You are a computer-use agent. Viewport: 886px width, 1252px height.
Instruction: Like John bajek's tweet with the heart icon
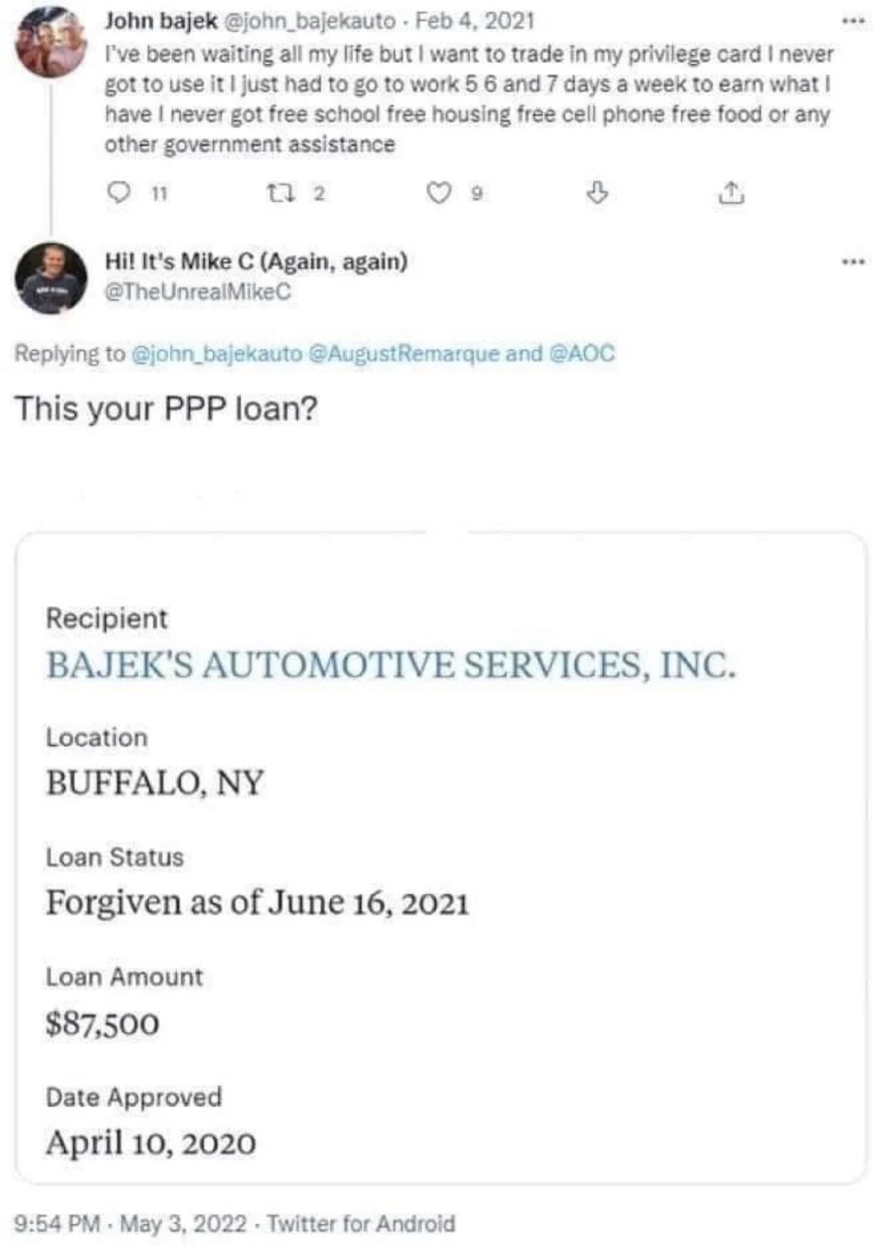(438, 193)
